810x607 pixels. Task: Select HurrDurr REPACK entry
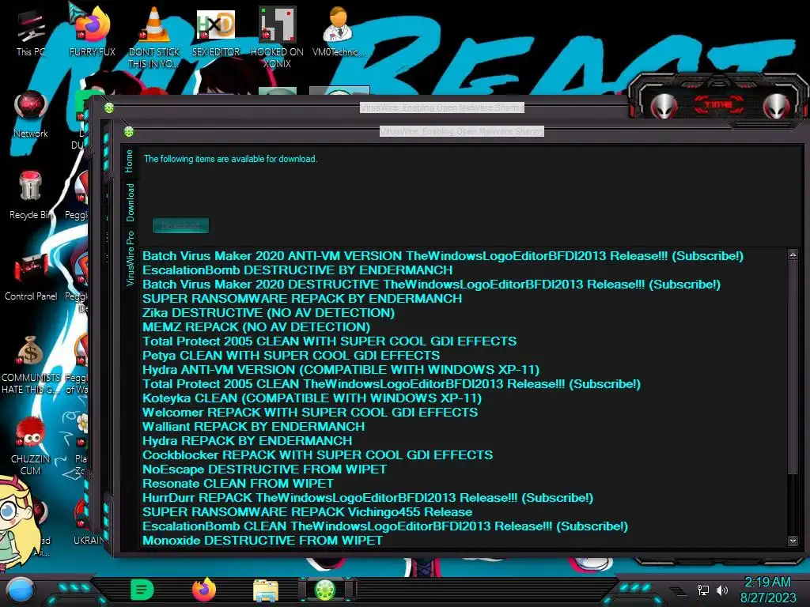click(x=368, y=498)
